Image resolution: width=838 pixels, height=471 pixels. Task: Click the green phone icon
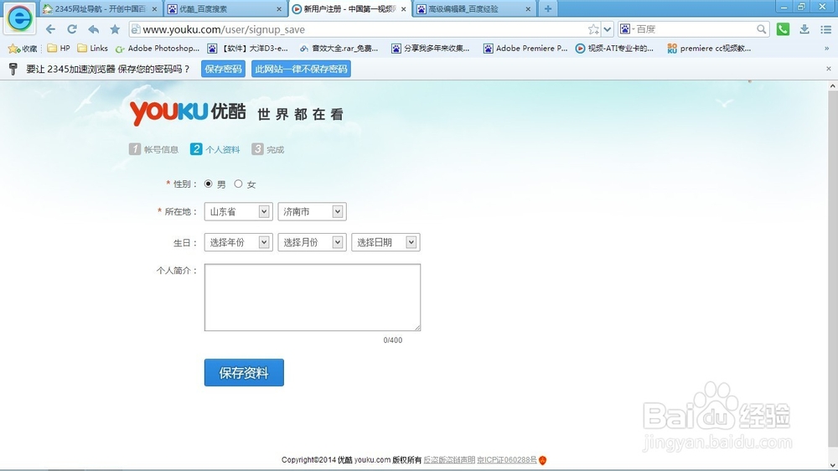coord(783,29)
